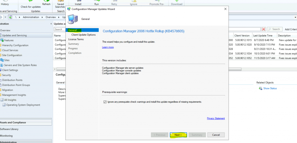Open the Migration folder
The image size is (297, 143).
[8, 90]
